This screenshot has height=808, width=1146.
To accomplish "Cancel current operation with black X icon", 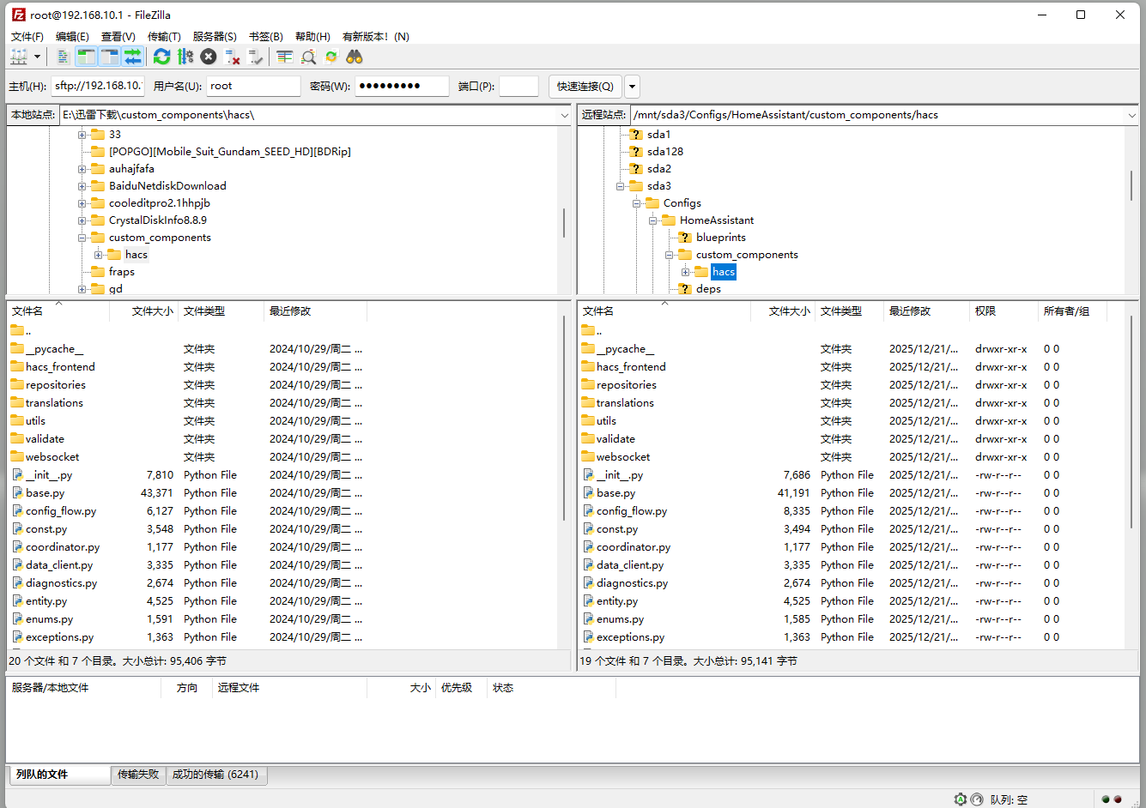I will pyautogui.click(x=209, y=57).
